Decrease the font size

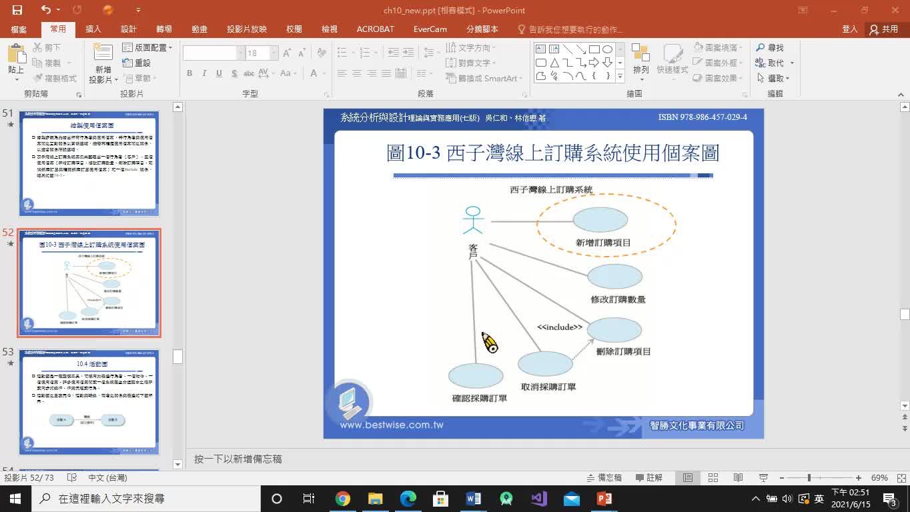(x=302, y=53)
